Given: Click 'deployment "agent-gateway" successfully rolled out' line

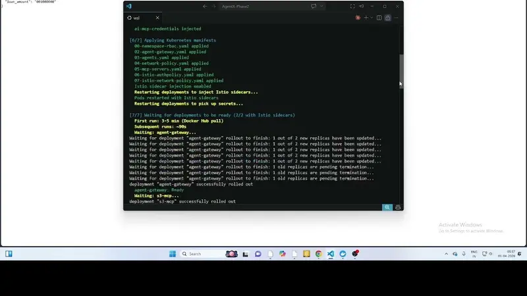Looking at the screenshot, I should click(191, 184).
